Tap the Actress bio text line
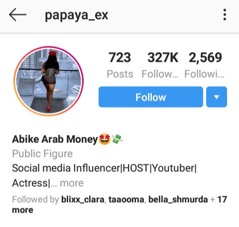This screenshot has height=227, width=239. point(31,183)
